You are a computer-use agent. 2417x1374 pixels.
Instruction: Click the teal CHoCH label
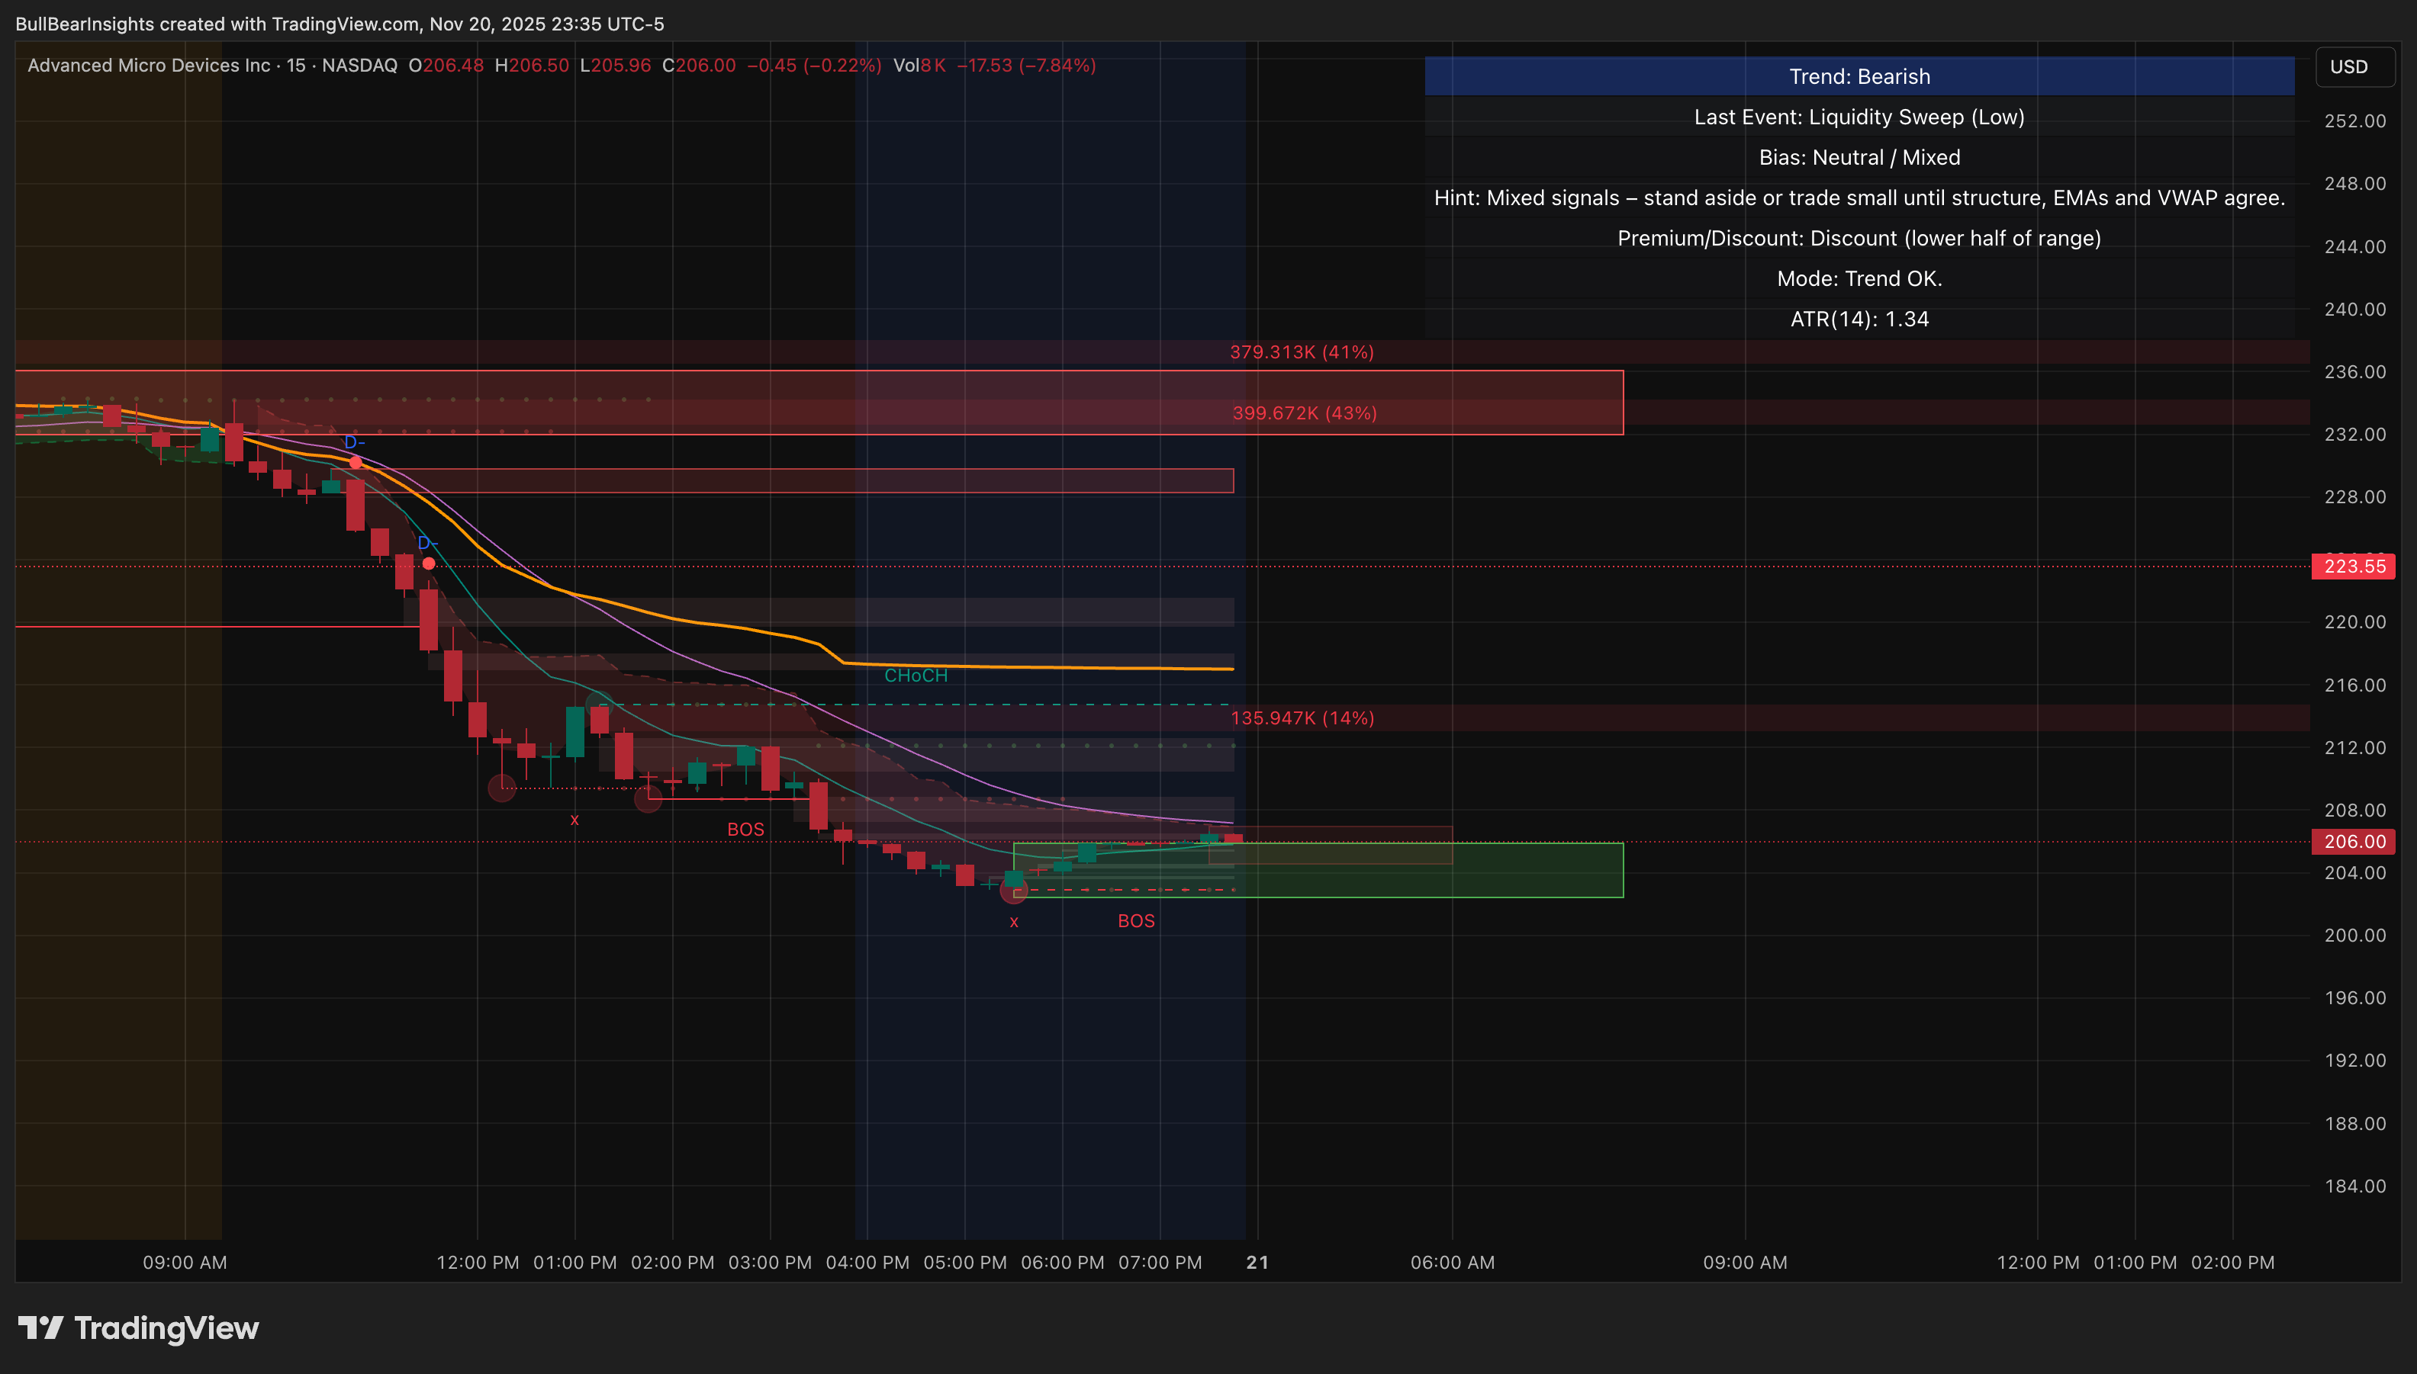[x=915, y=676]
